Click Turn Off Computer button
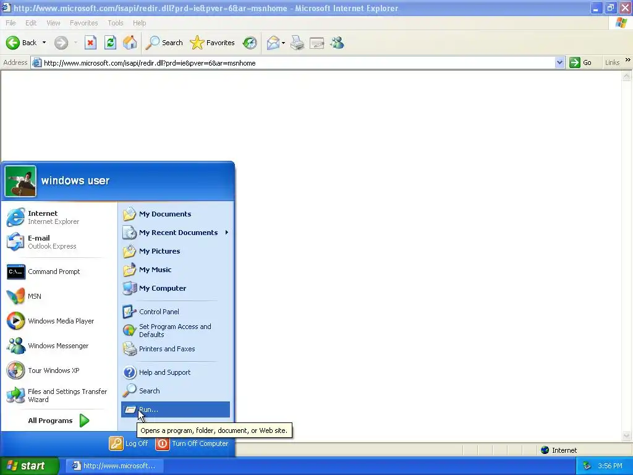 [192, 443]
